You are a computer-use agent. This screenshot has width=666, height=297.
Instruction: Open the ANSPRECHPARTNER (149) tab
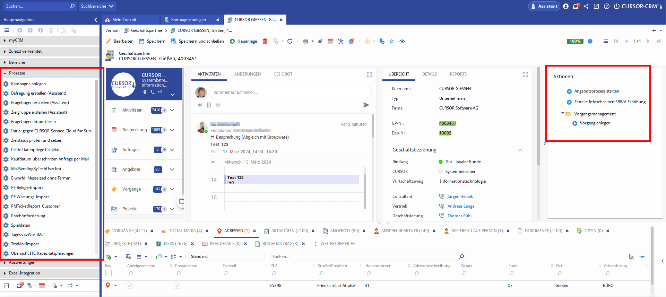pos(405,231)
